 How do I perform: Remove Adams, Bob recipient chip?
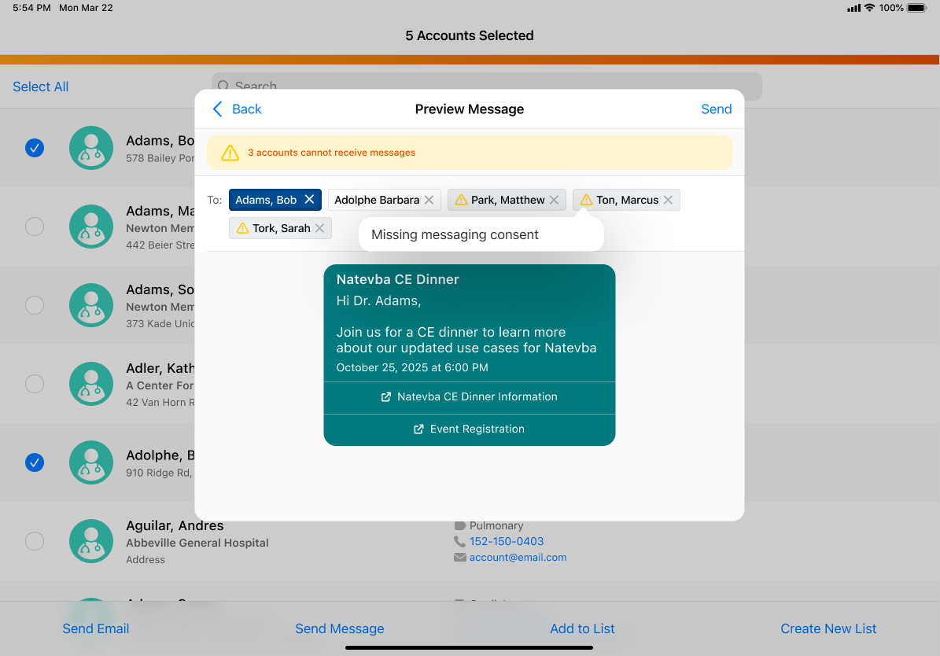310,200
